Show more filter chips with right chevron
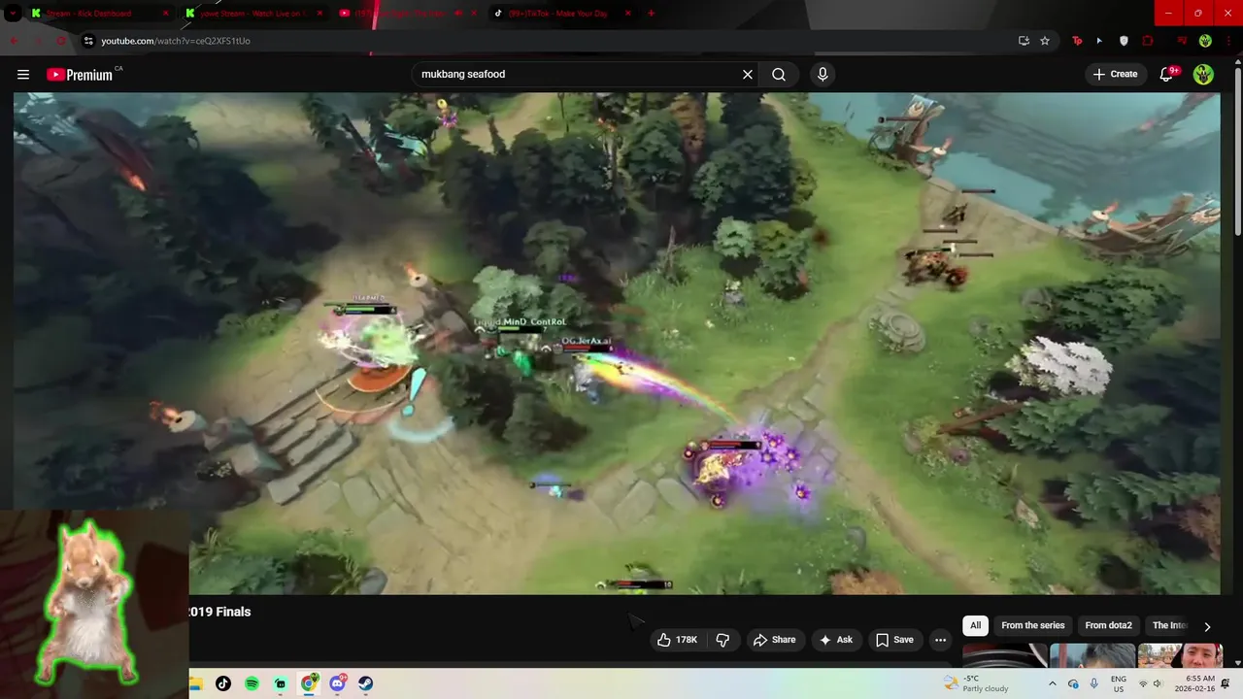 1207,626
